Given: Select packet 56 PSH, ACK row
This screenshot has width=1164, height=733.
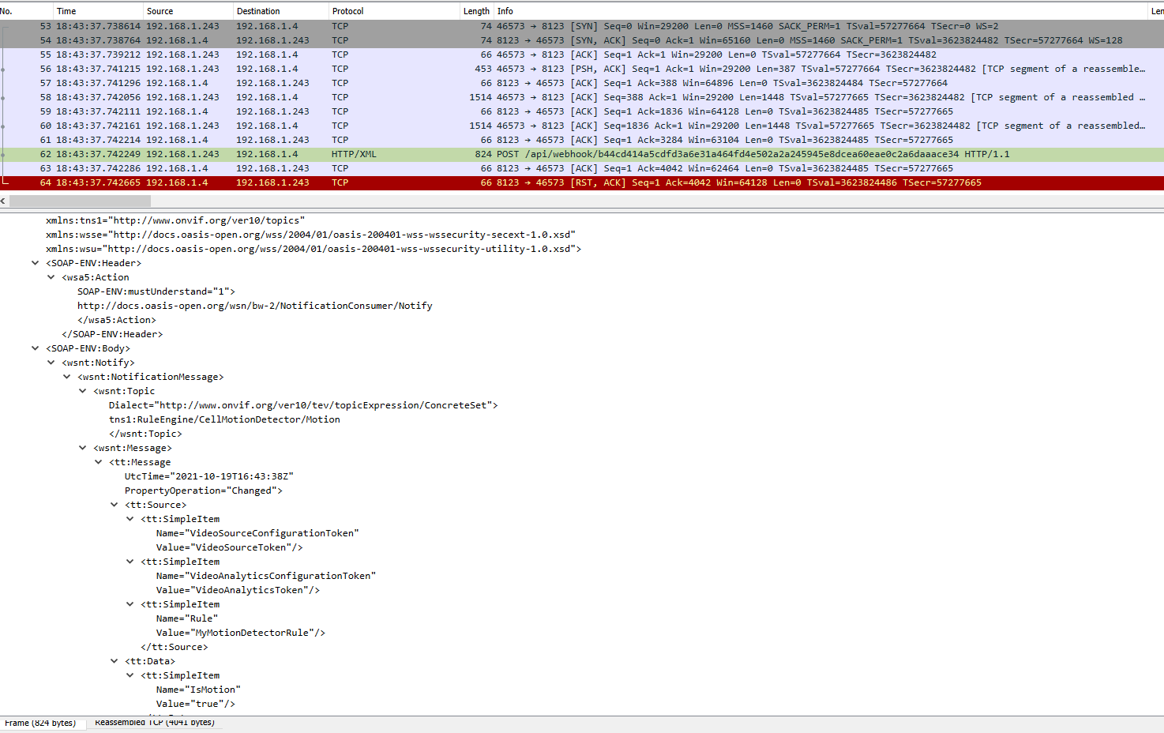Looking at the screenshot, I should 582,69.
